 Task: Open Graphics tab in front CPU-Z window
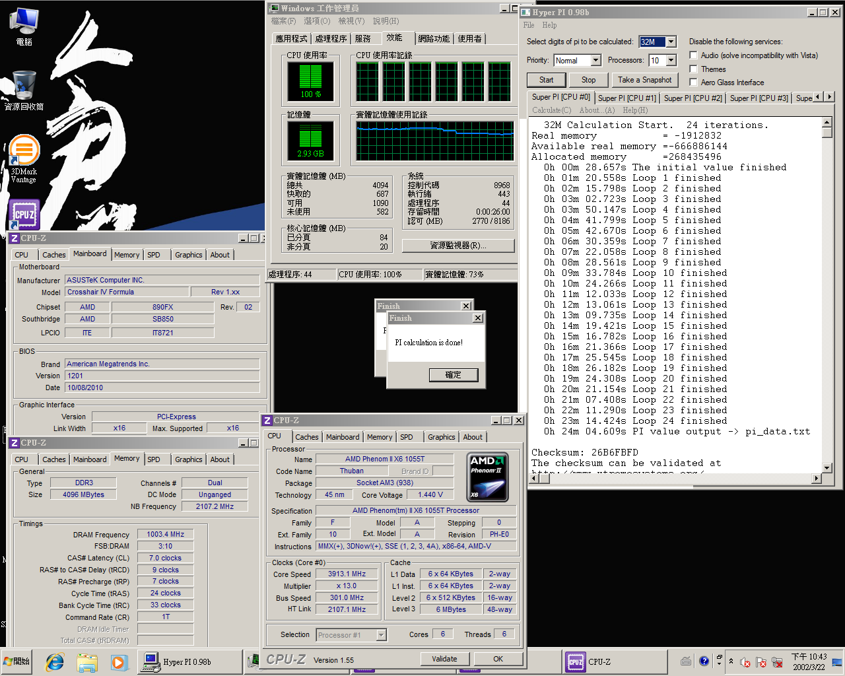[441, 437]
